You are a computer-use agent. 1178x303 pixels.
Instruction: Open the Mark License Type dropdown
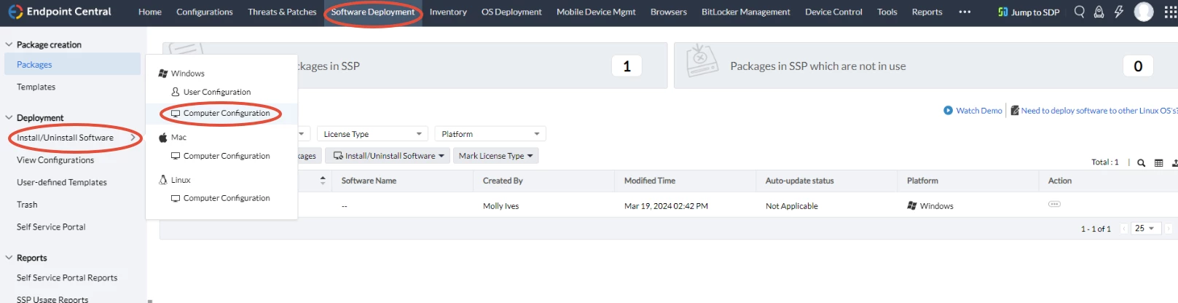[495, 156]
